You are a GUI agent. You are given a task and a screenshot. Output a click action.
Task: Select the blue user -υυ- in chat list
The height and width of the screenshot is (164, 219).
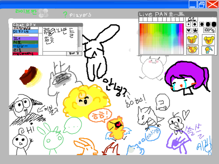25,46
